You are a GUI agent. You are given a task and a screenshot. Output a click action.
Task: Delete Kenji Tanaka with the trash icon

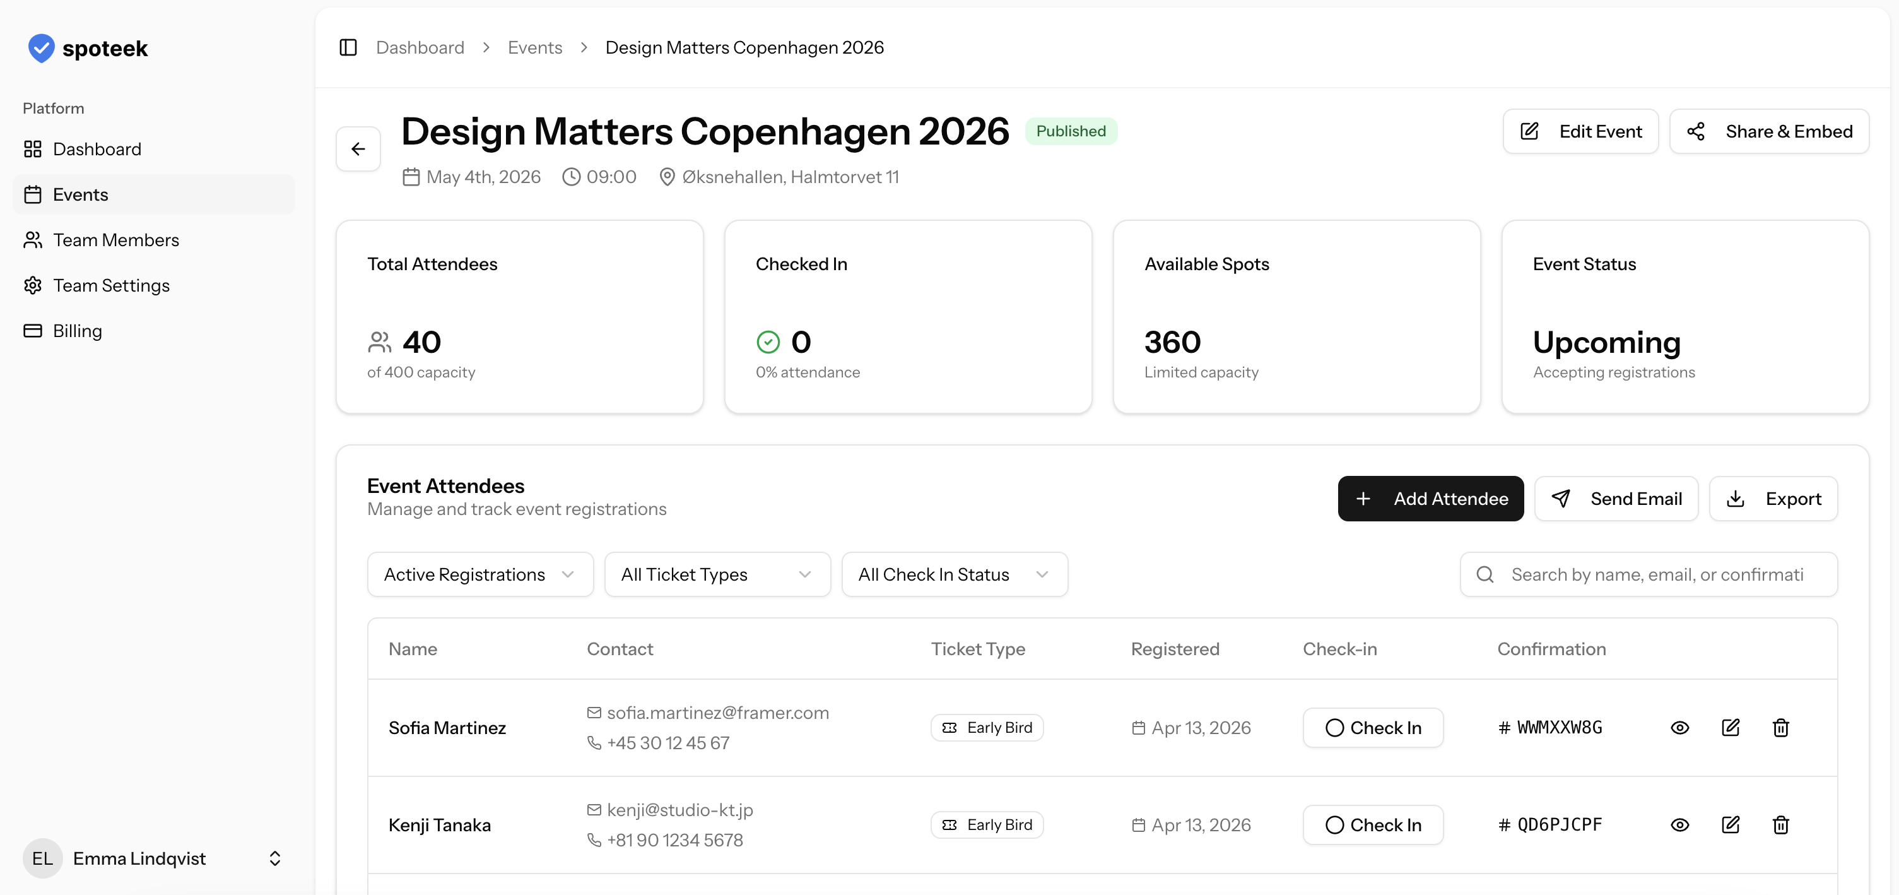pos(1781,825)
